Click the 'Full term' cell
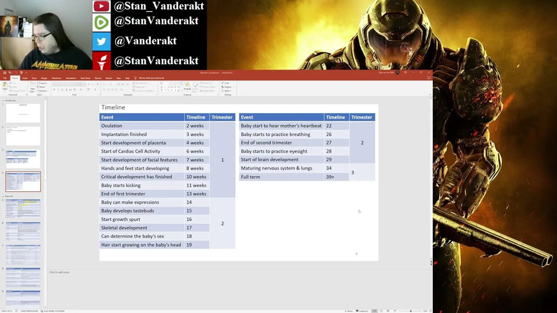The height and width of the screenshot is (313, 557). 282,177
